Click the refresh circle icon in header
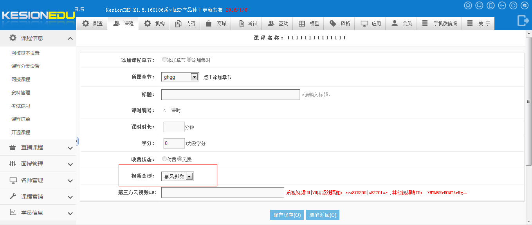 coord(513,5)
